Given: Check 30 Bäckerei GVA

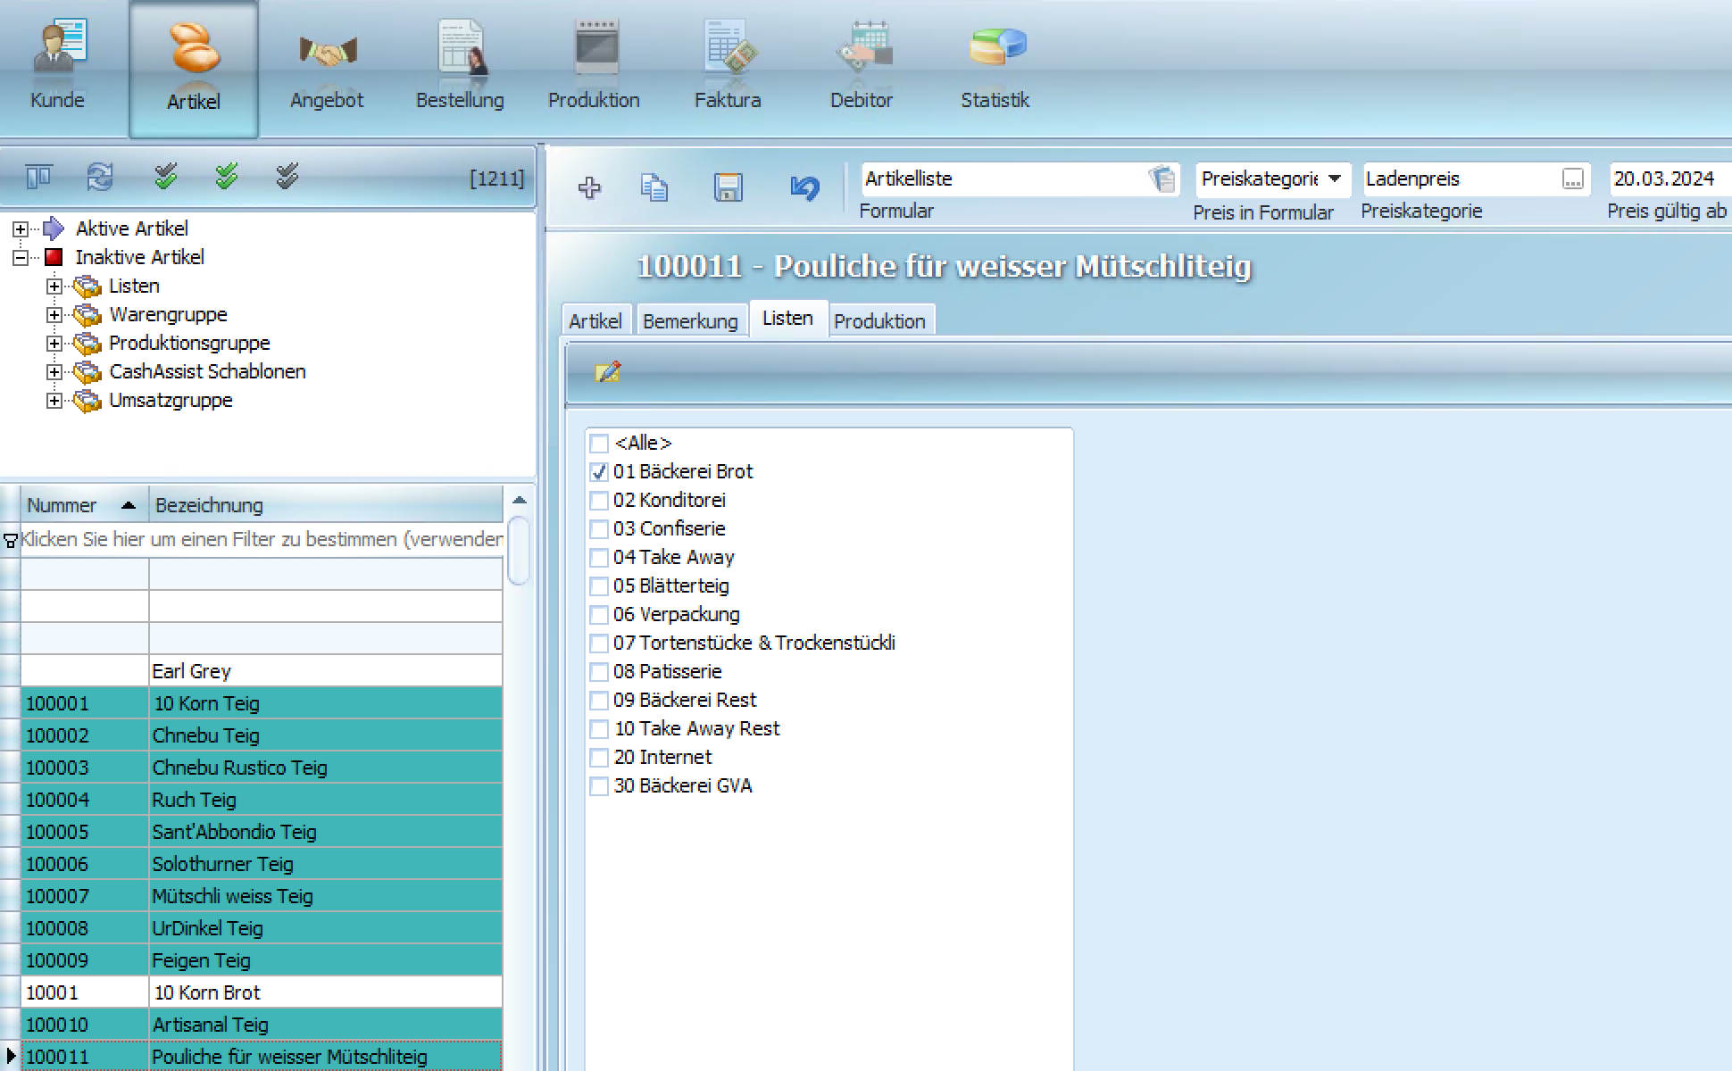Looking at the screenshot, I should click(599, 785).
